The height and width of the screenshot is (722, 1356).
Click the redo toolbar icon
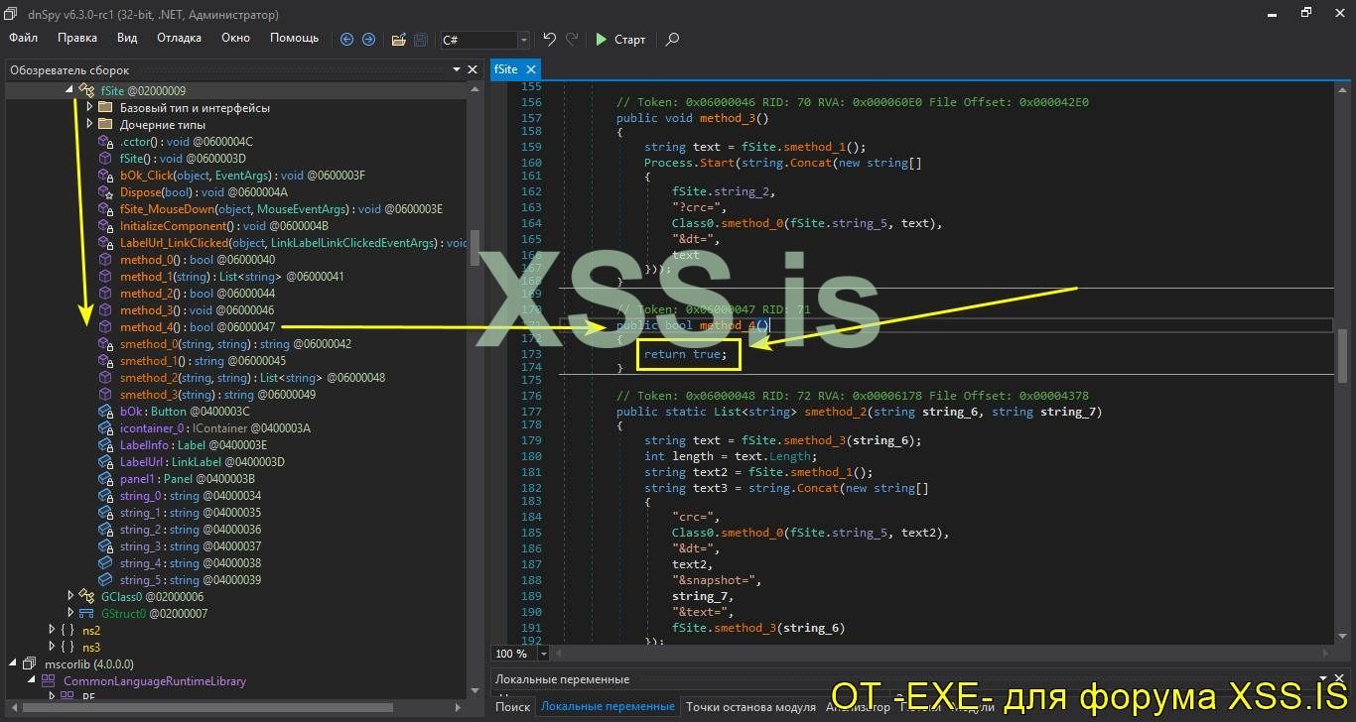pyautogui.click(x=572, y=40)
